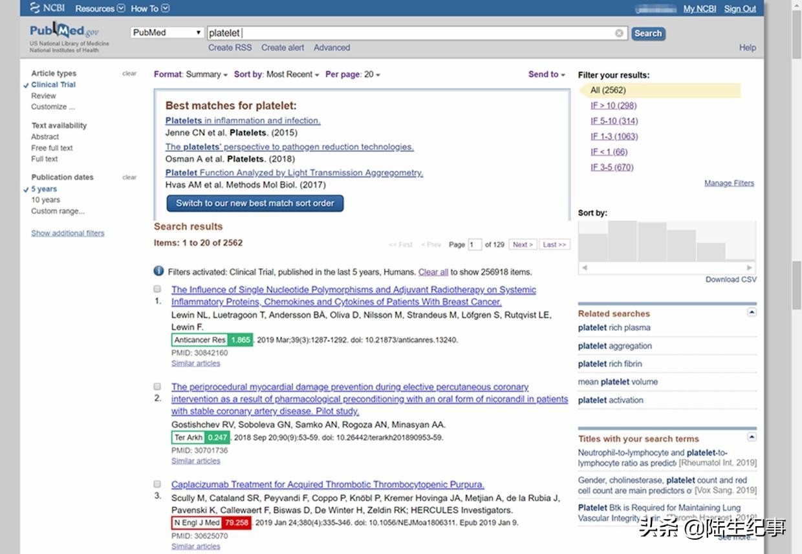Select the All (2562) filter tab

tap(659, 91)
